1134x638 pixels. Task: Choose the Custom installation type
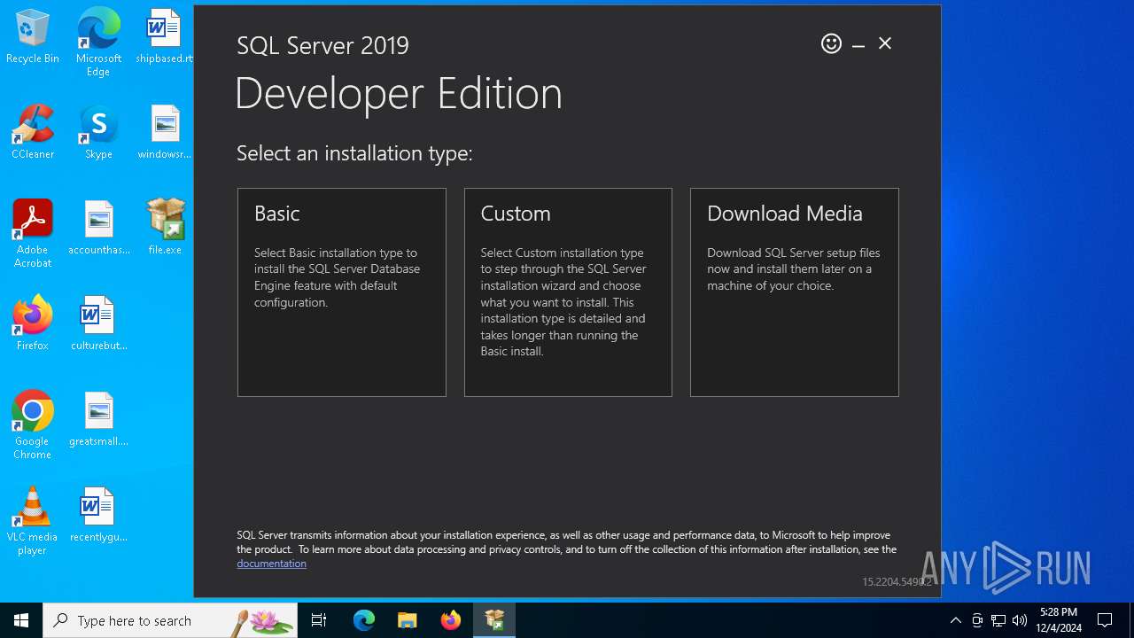(568, 292)
